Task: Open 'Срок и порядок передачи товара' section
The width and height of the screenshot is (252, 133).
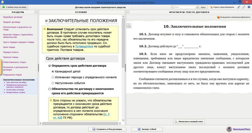Action: (18, 42)
